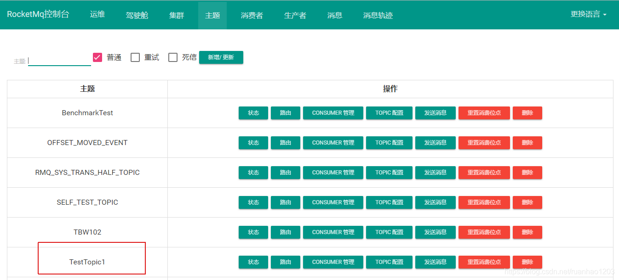The width and height of the screenshot is (619, 280).
Task: Click 发送消息 for OFFSET_MOVED_EVENT
Action: (436, 143)
